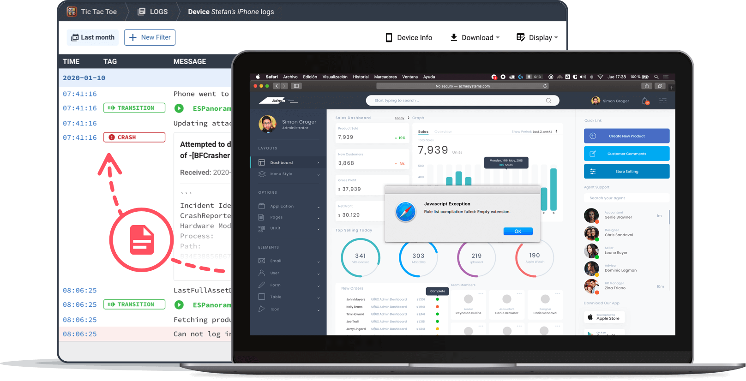Select agent Genie Brawner in Agent Support
This screenshot has height=381, width=746.
623,215
